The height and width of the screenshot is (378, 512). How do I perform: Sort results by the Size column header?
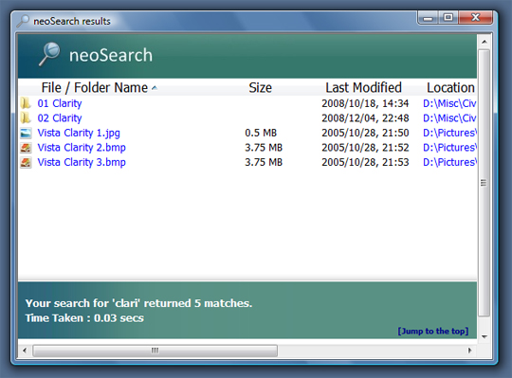260,88
